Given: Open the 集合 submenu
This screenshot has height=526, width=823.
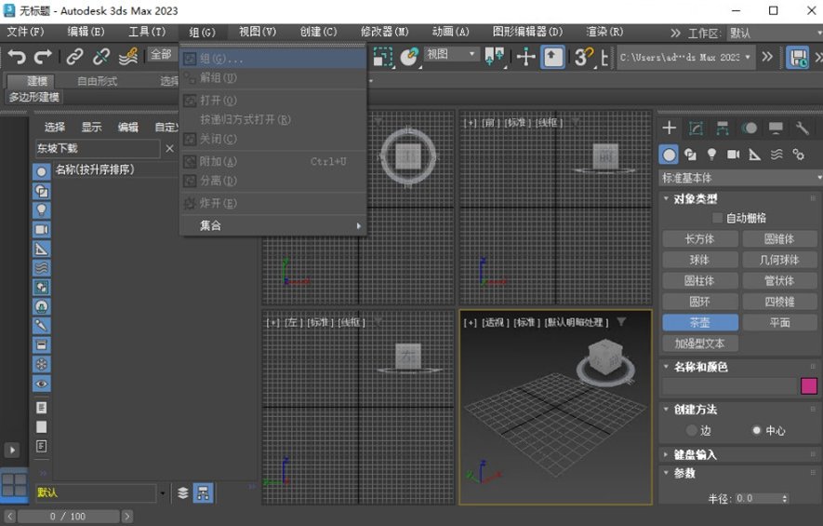Looking at the screenshot, I should pos(273,226).
